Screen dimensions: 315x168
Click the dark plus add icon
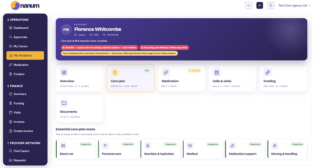pos(260,5)
